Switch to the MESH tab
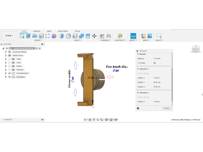The width and height of the screenshot is (203, 152). (x=49, y=31)
